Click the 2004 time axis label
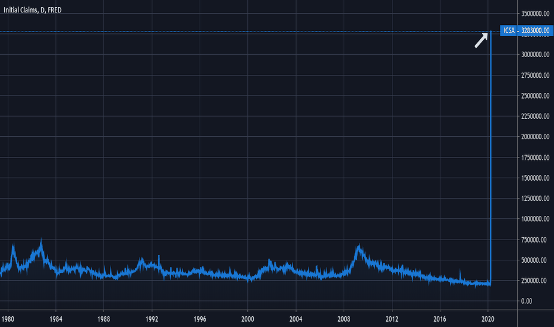 296,319
